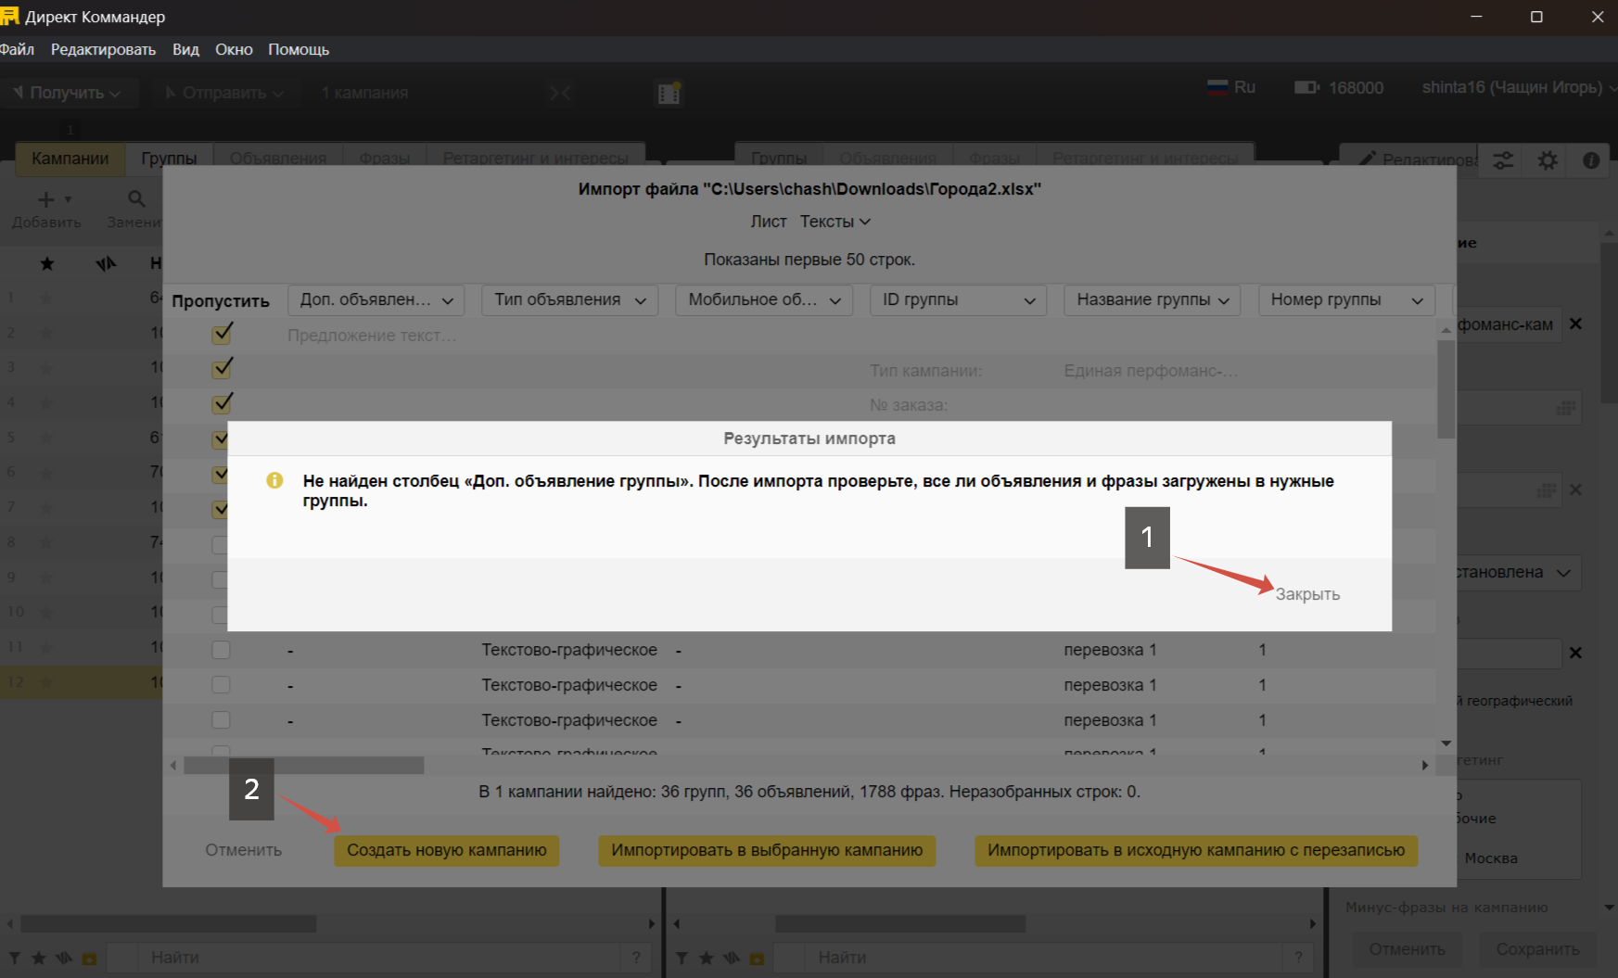Screen dimensions: 1618x978
Task: Close the import results dialog
Action: (x=1307, y=594)
